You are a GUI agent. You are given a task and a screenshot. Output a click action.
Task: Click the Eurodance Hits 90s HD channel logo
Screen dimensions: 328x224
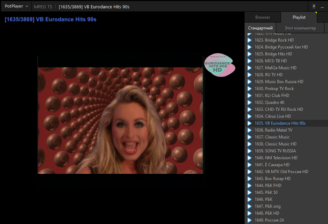(220, 65)
